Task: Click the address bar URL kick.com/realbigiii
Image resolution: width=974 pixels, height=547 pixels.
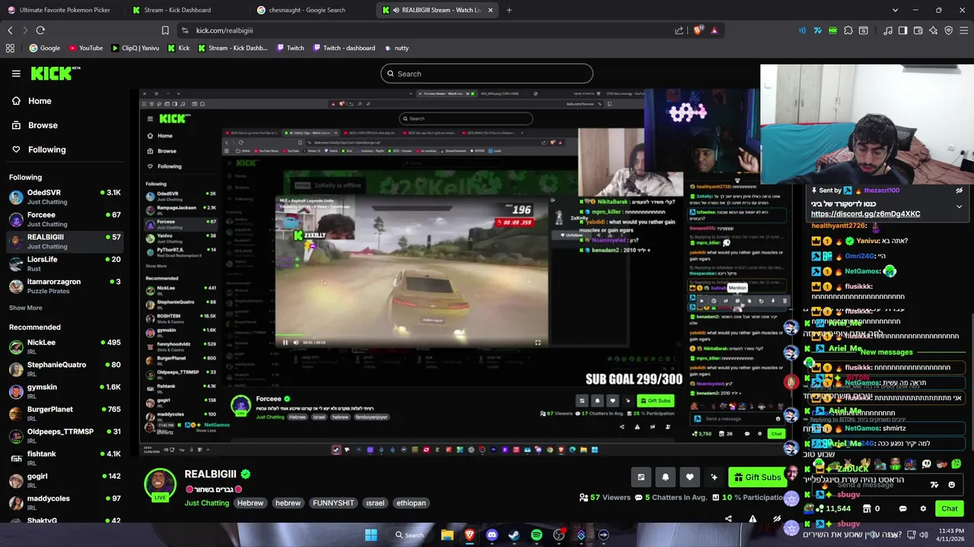Action: click(224, 30)
